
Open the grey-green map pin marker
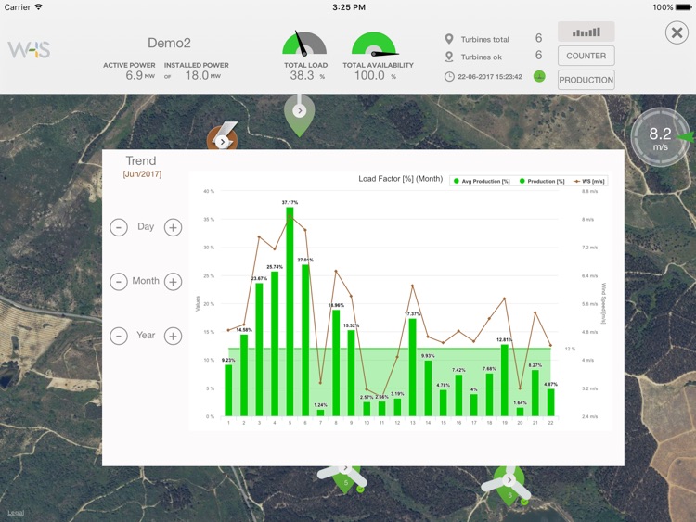click(300, 114)
